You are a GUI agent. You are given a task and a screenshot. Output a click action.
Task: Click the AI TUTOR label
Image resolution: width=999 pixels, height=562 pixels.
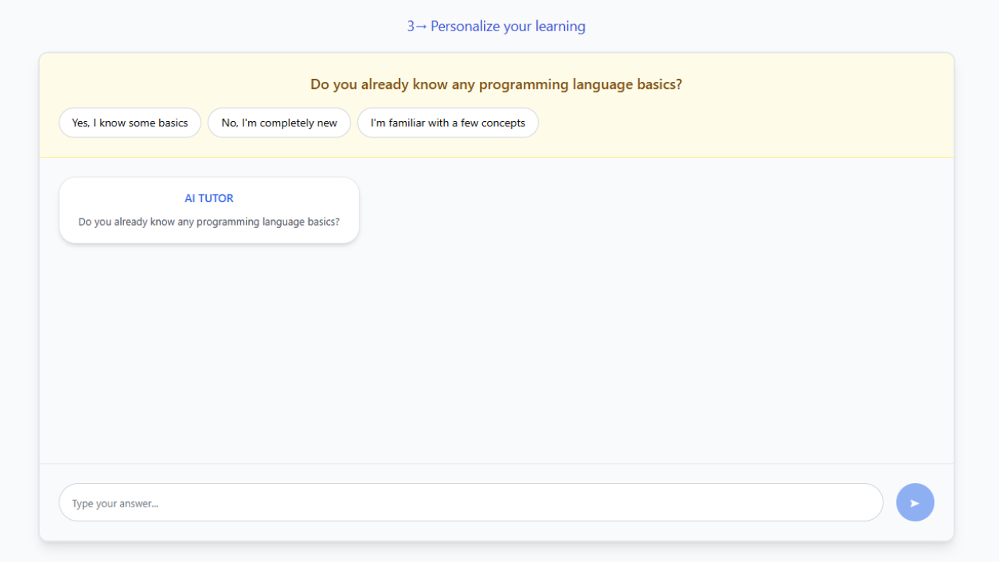208,198
